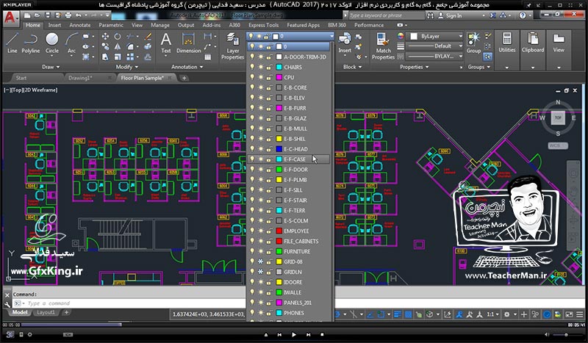The image size is (588, 343).
Task: Click the [2D Wireframe] visual style control
Action: [42, 90]
